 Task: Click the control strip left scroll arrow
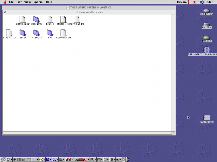coord(5,160)
